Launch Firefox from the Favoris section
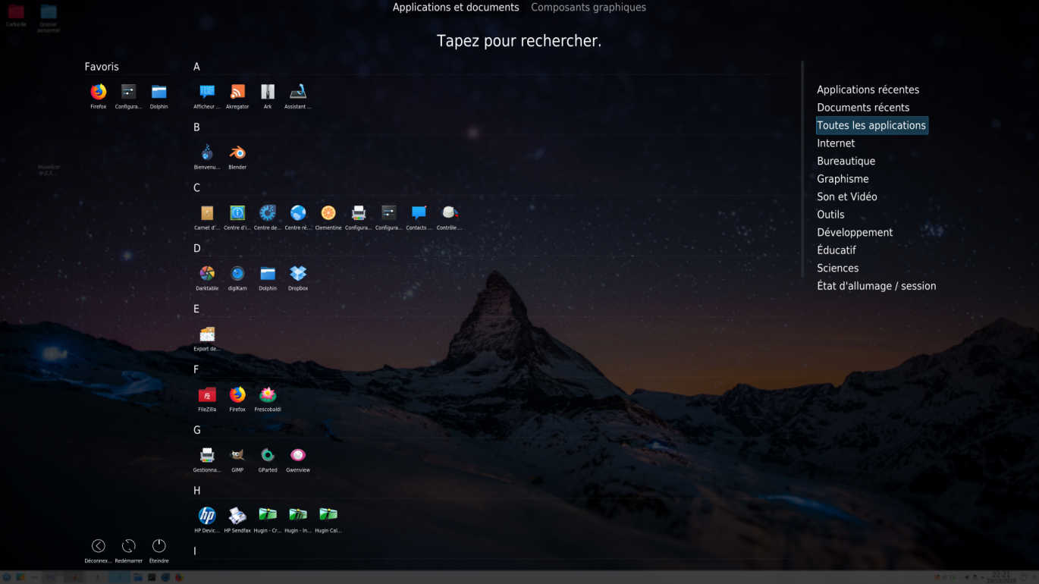This screenshot has height=584, width=1039. click(x=98, y=92)
